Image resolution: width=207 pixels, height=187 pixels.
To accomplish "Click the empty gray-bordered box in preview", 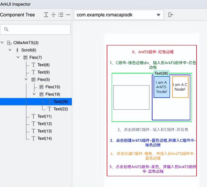I will pyautogui.click(x=131, y=97).
